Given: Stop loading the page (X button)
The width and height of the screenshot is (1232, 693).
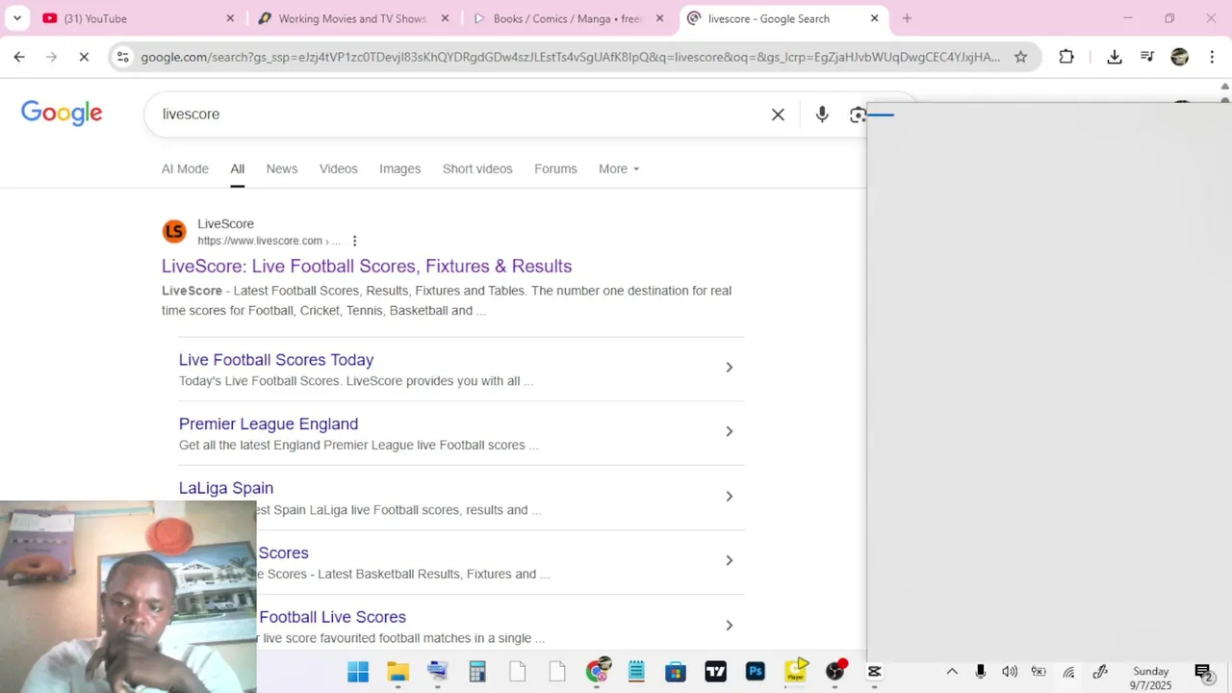Looking at the screenshot, I should [84, 57].
